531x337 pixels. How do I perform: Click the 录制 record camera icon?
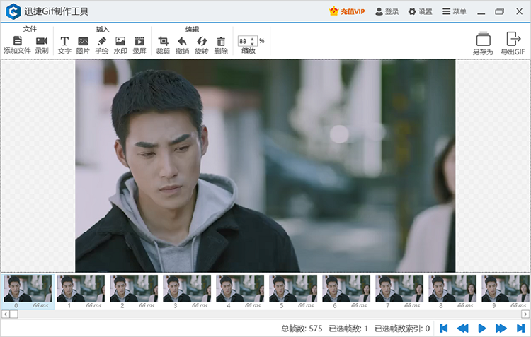coord(42,41)
